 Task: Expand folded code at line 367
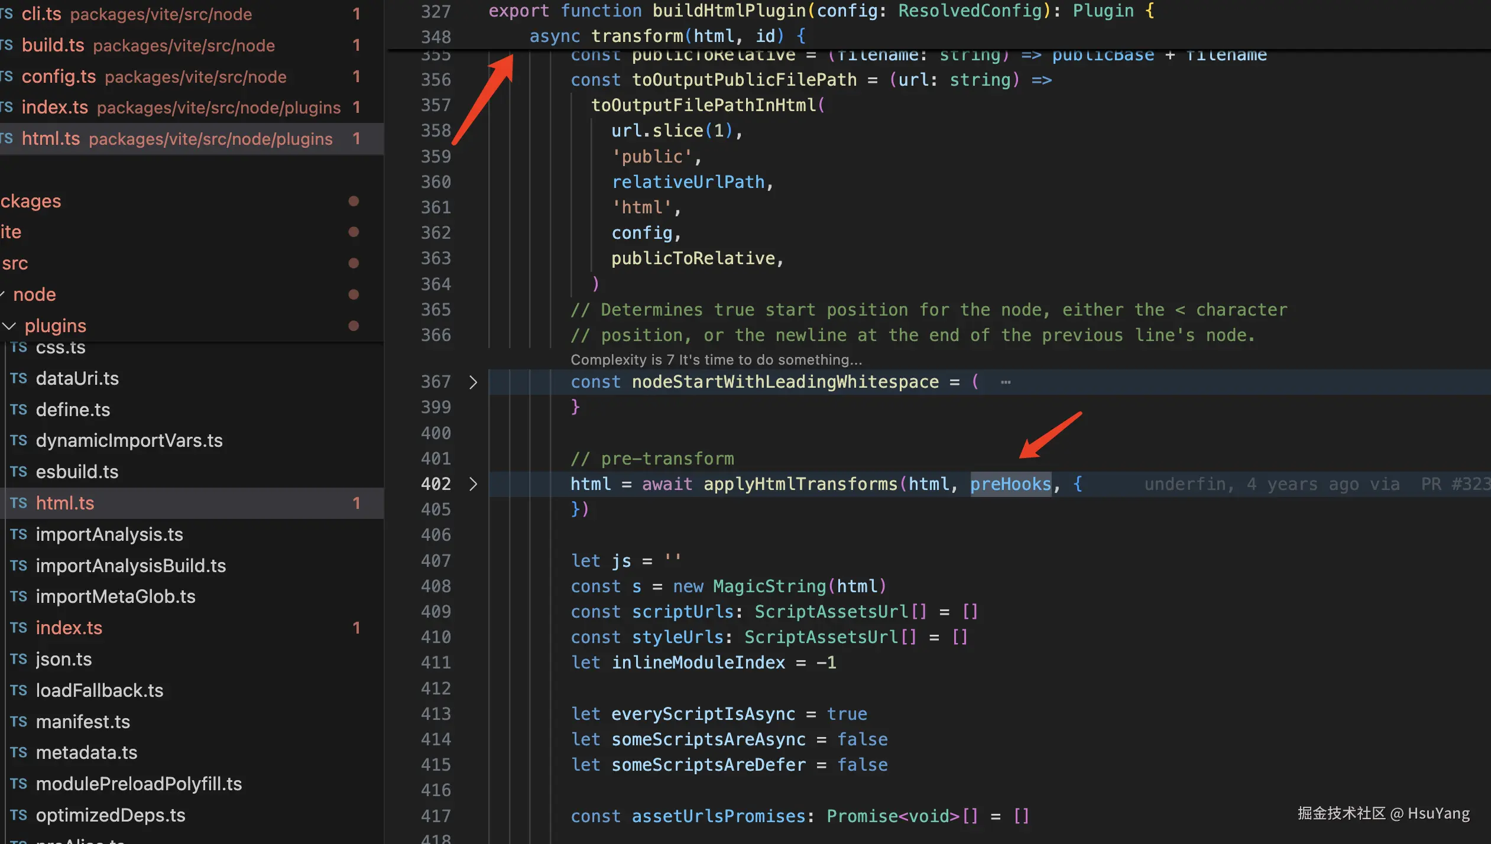pos(473,382)
